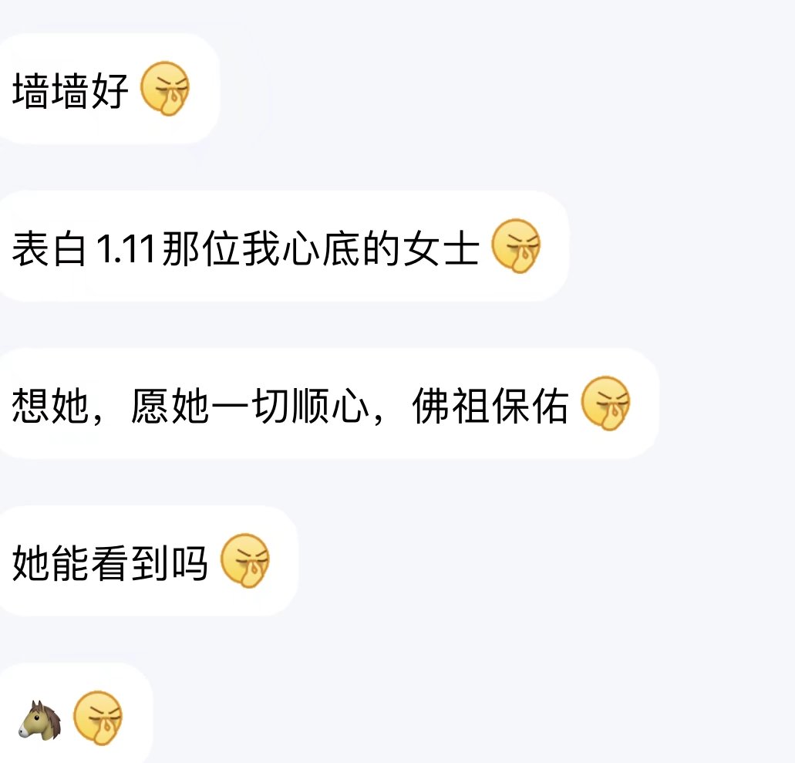
Task: Click the words 想她 starting the third message
Action: 50,405
